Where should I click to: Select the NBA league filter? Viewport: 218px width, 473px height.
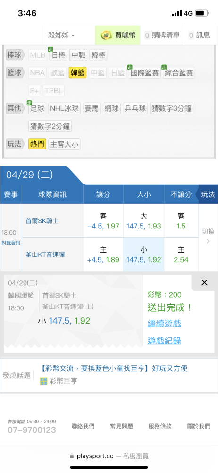tap(38, 73)
